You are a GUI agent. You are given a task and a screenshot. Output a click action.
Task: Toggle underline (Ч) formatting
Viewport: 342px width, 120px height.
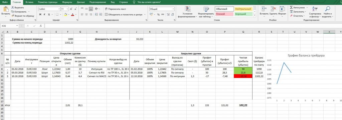point(49,15)
